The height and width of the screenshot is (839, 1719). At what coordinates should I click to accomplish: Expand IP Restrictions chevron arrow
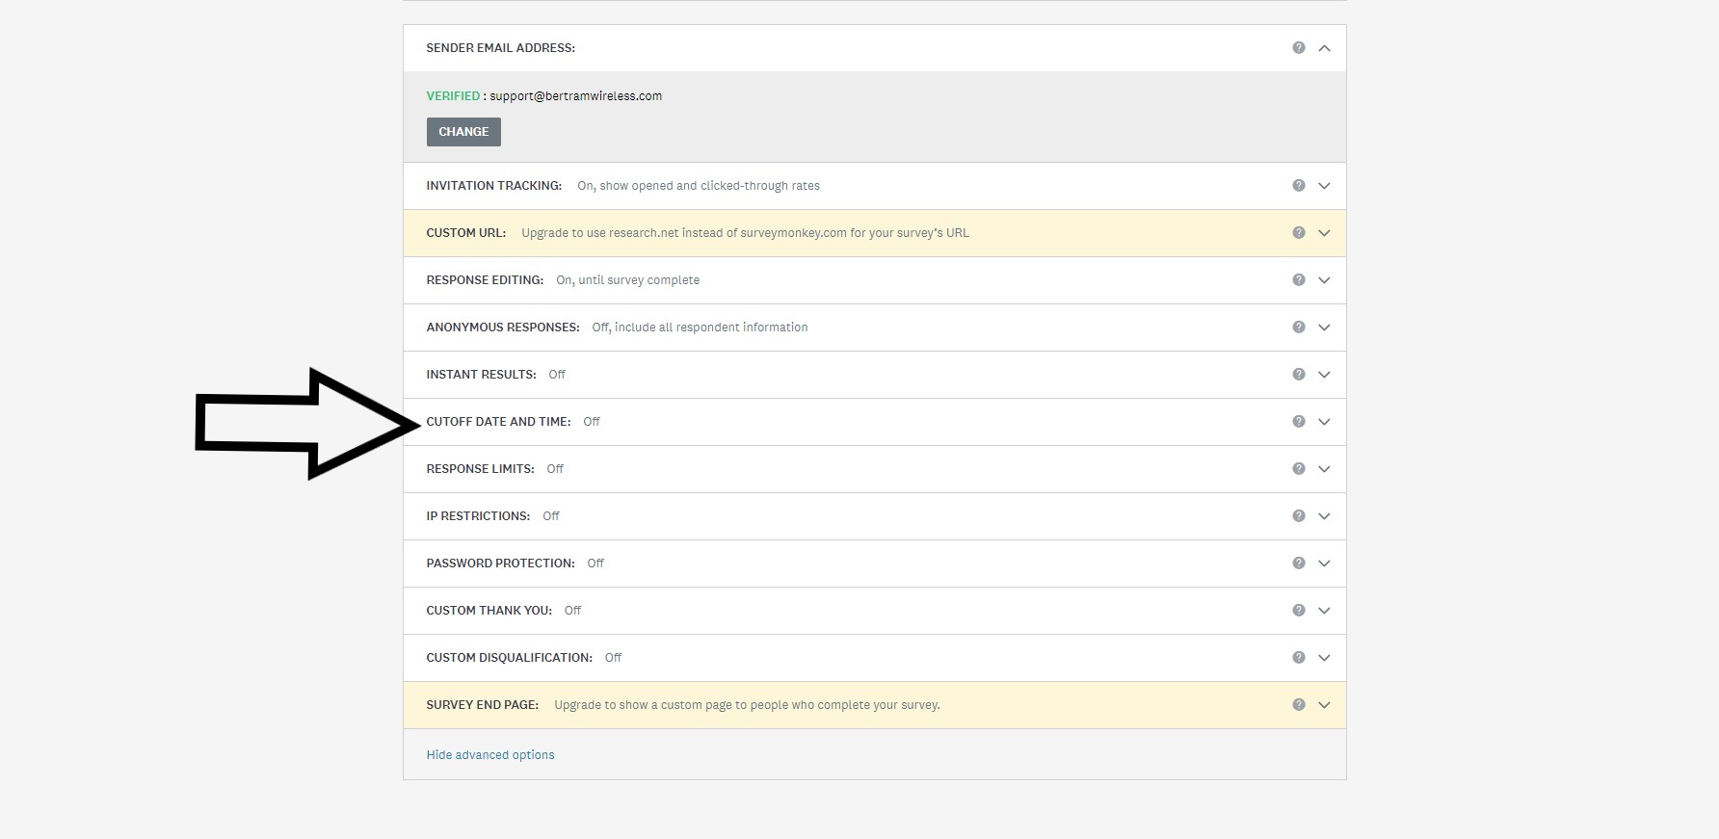[x=1324, y=516]
